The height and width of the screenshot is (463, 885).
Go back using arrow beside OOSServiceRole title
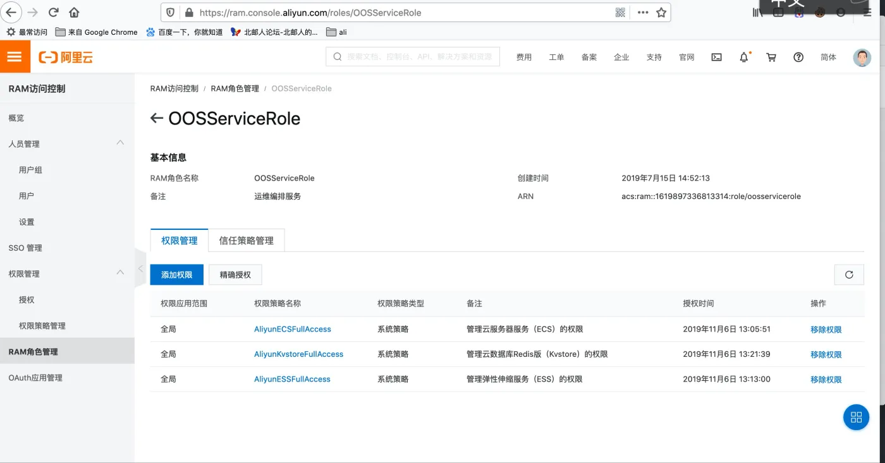157,118
